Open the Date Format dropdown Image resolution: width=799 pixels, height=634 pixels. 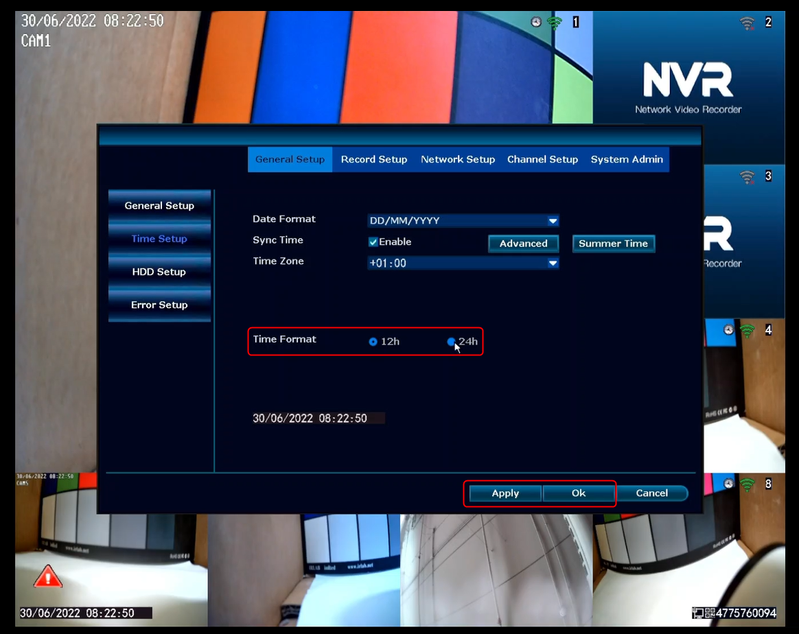[463, 220]
